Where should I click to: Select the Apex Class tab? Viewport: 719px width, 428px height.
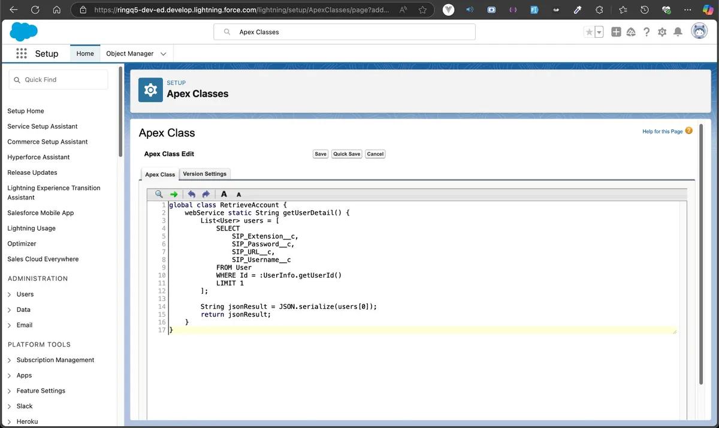click(160, 174)
